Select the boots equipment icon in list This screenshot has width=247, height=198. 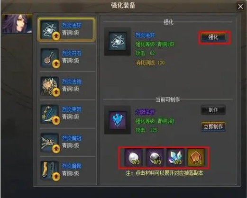(x=50, y=171)
